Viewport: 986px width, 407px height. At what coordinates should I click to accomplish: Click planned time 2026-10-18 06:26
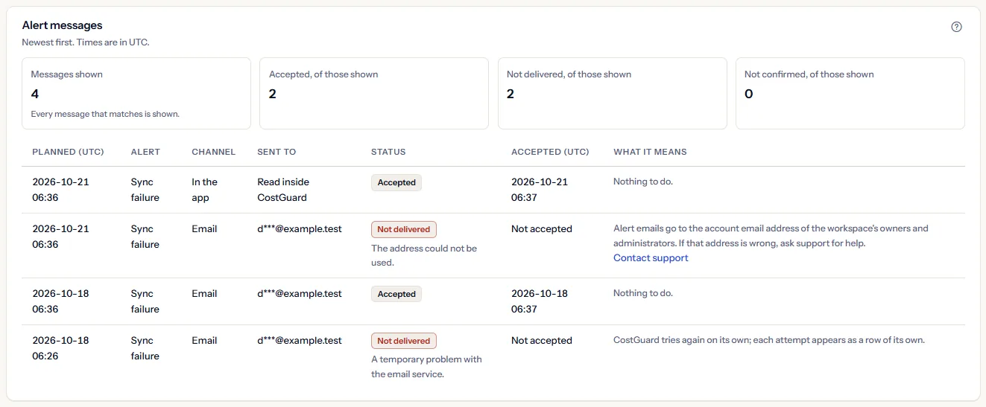click(x=60, y=348)
